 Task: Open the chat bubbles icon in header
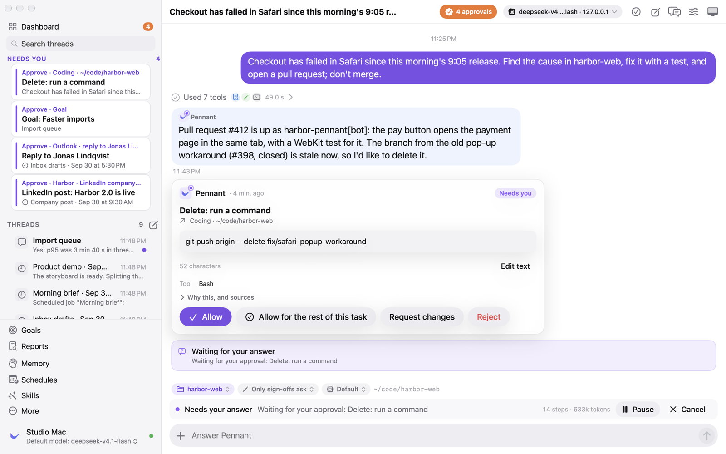click(674, 12)
